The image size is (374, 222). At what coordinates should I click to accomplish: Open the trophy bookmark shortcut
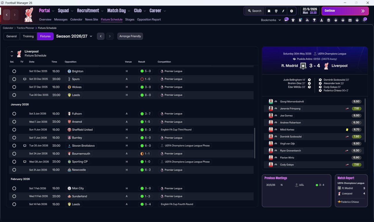(314, 20)
